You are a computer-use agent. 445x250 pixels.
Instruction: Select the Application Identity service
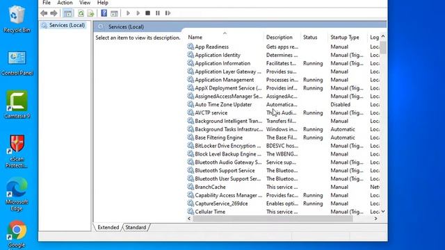218,55
